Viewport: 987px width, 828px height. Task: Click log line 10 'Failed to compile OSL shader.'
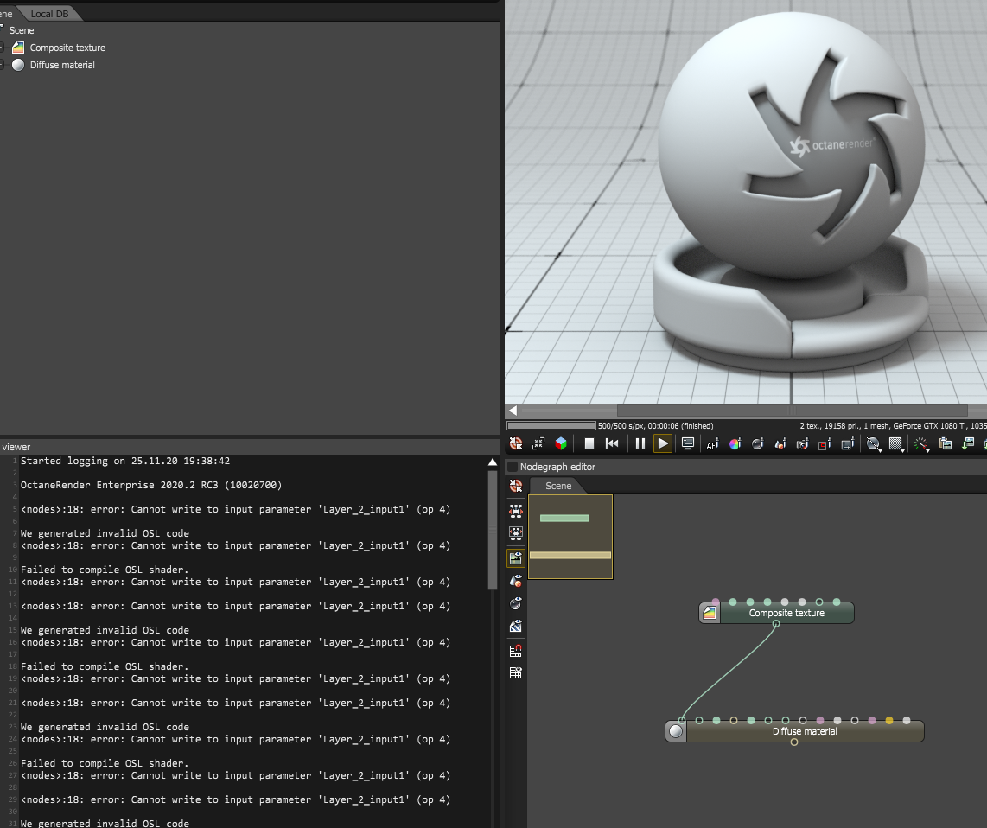pyautogui.click(x=105, y=570)
